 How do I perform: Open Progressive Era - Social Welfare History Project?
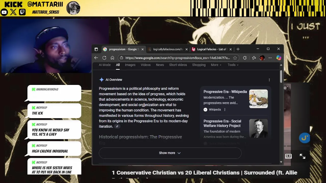[x=222, y=124]
